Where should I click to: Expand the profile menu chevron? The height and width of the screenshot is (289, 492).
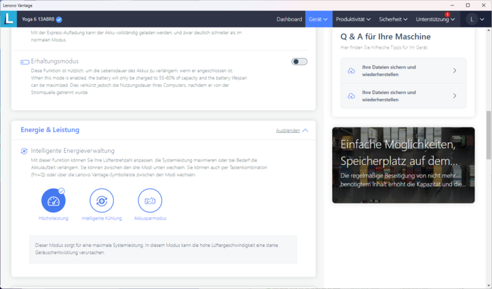point(482,19)
